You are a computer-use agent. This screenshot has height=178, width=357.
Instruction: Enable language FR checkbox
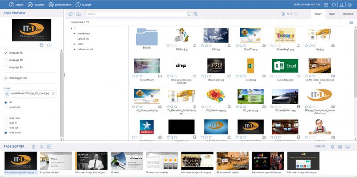6,60
